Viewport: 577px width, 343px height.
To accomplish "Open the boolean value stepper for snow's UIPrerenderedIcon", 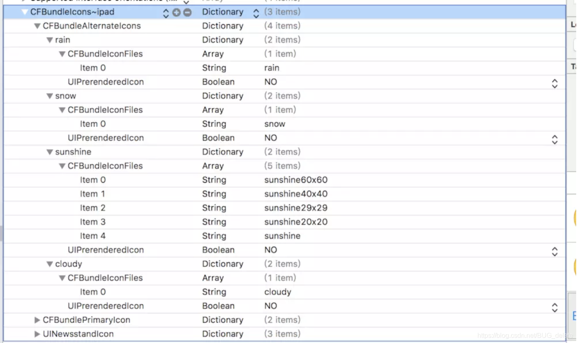I will (x=554, y=139).
